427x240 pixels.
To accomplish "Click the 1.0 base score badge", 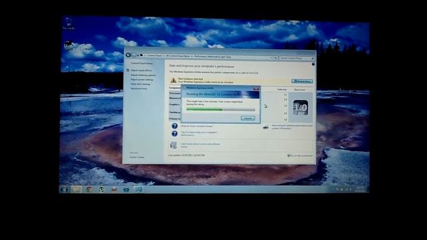I will [x=301, y=107].
